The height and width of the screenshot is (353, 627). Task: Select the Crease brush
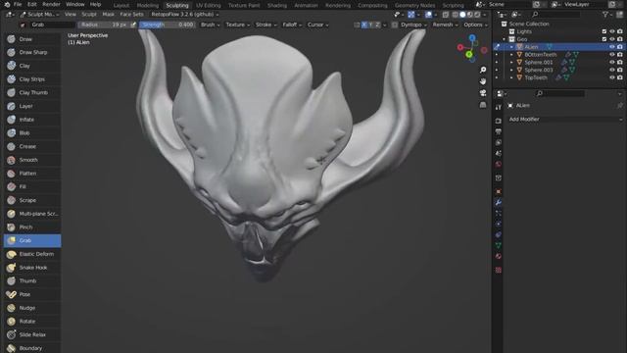click(x=32, y=146)
